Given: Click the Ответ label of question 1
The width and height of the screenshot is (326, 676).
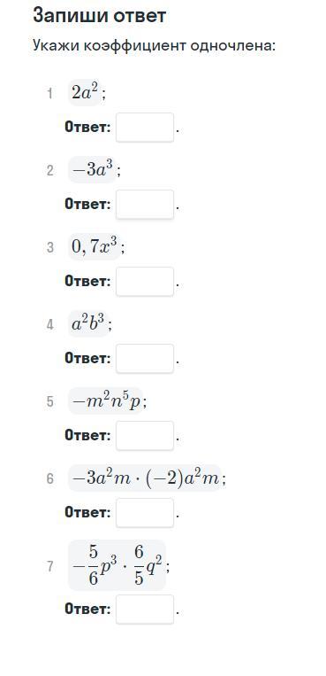Looking at the screenshot, I should [x=87, y=128].
